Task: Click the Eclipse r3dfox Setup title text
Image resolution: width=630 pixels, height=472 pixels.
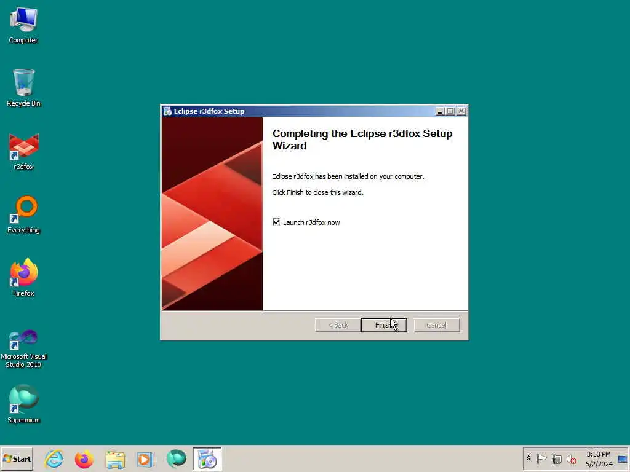Action: 209,111
